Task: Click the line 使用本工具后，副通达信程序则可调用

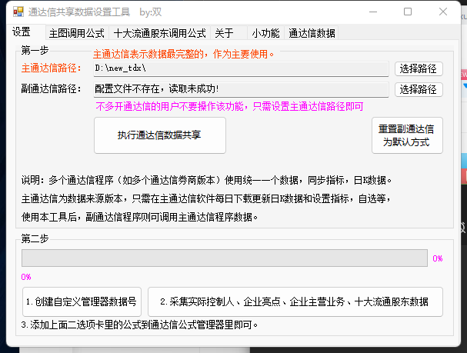Action: [x=139, y=217]
